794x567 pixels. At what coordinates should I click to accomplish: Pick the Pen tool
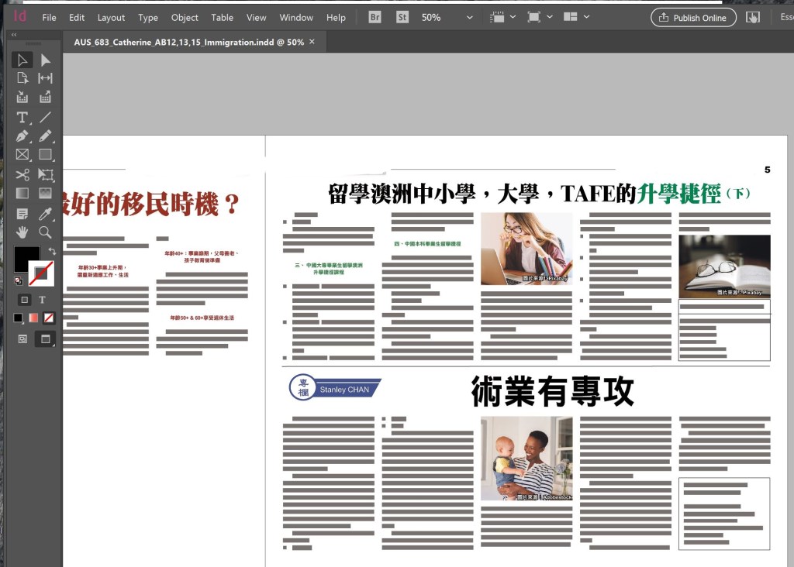[22, 136]
